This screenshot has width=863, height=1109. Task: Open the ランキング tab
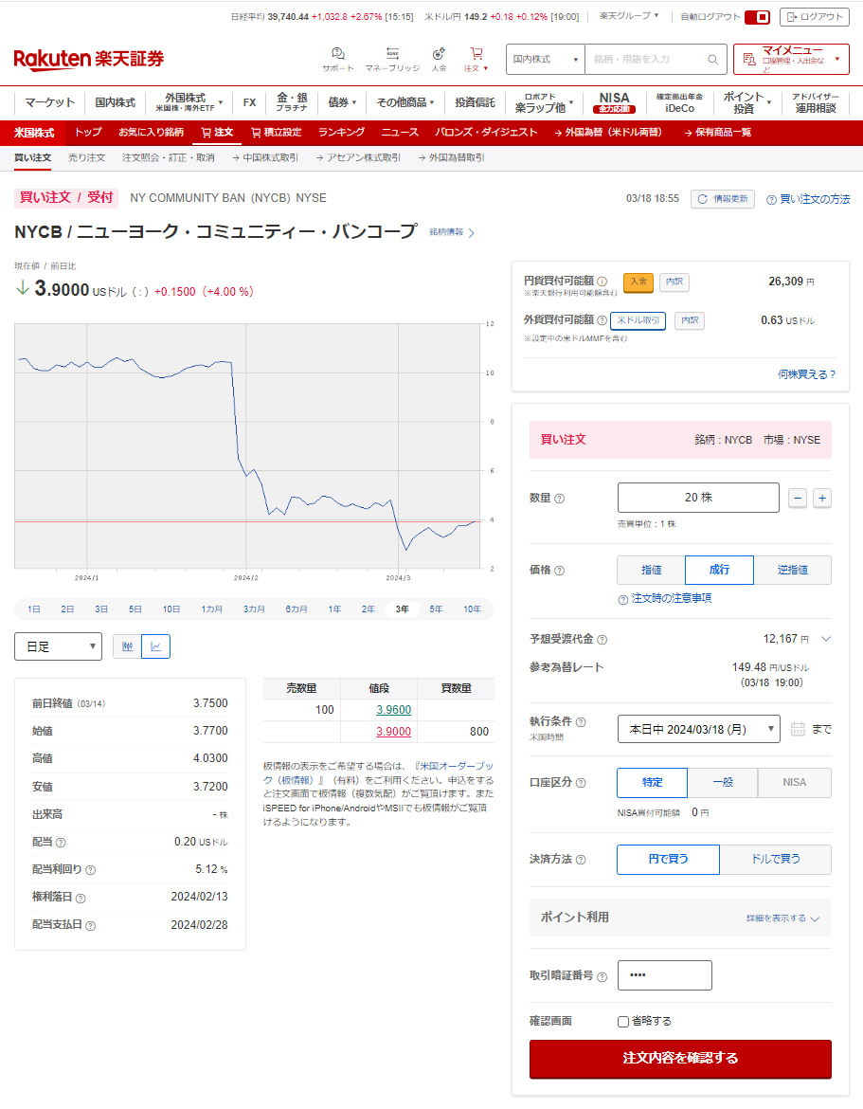click(x=341, y=133)
